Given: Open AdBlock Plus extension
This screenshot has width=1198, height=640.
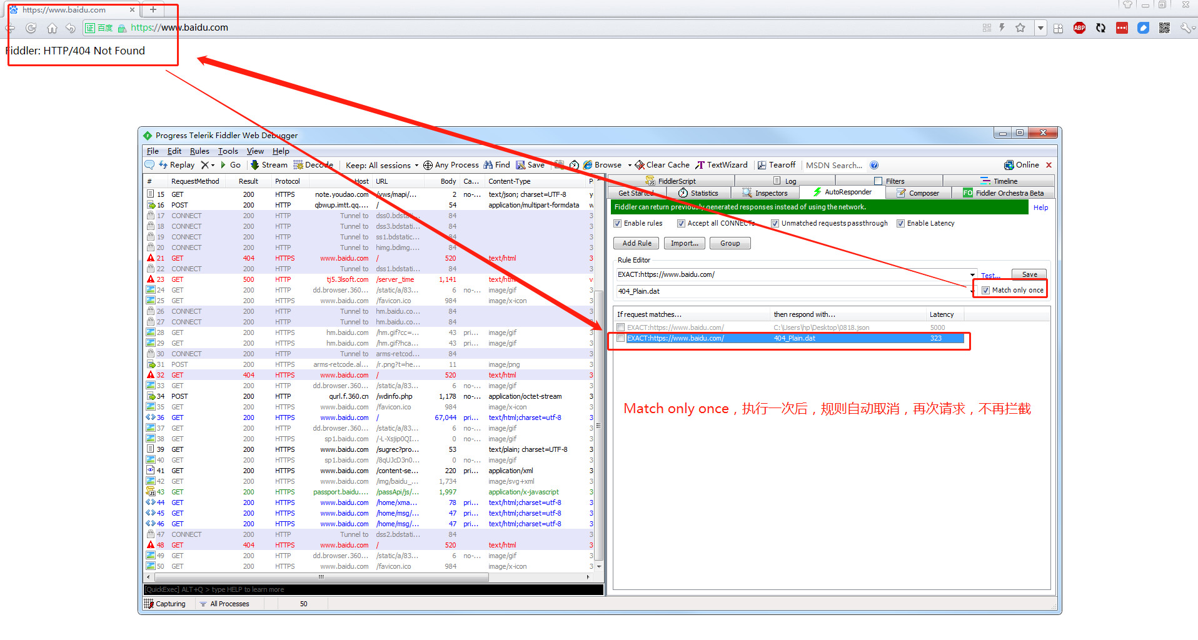Looking at the screenshot, I should (x=1079, y=27).
